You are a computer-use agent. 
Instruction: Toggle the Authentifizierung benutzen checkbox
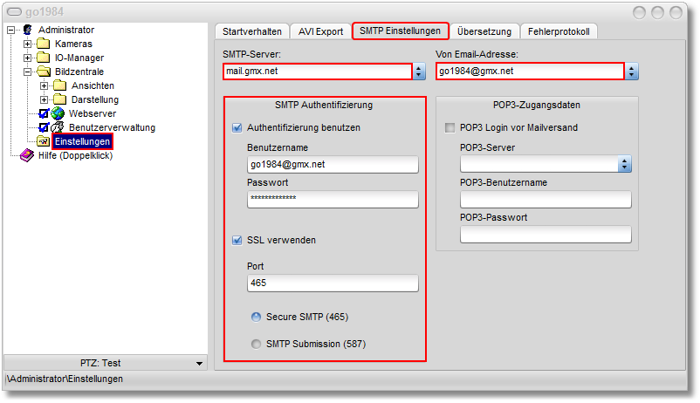point(237,127)
